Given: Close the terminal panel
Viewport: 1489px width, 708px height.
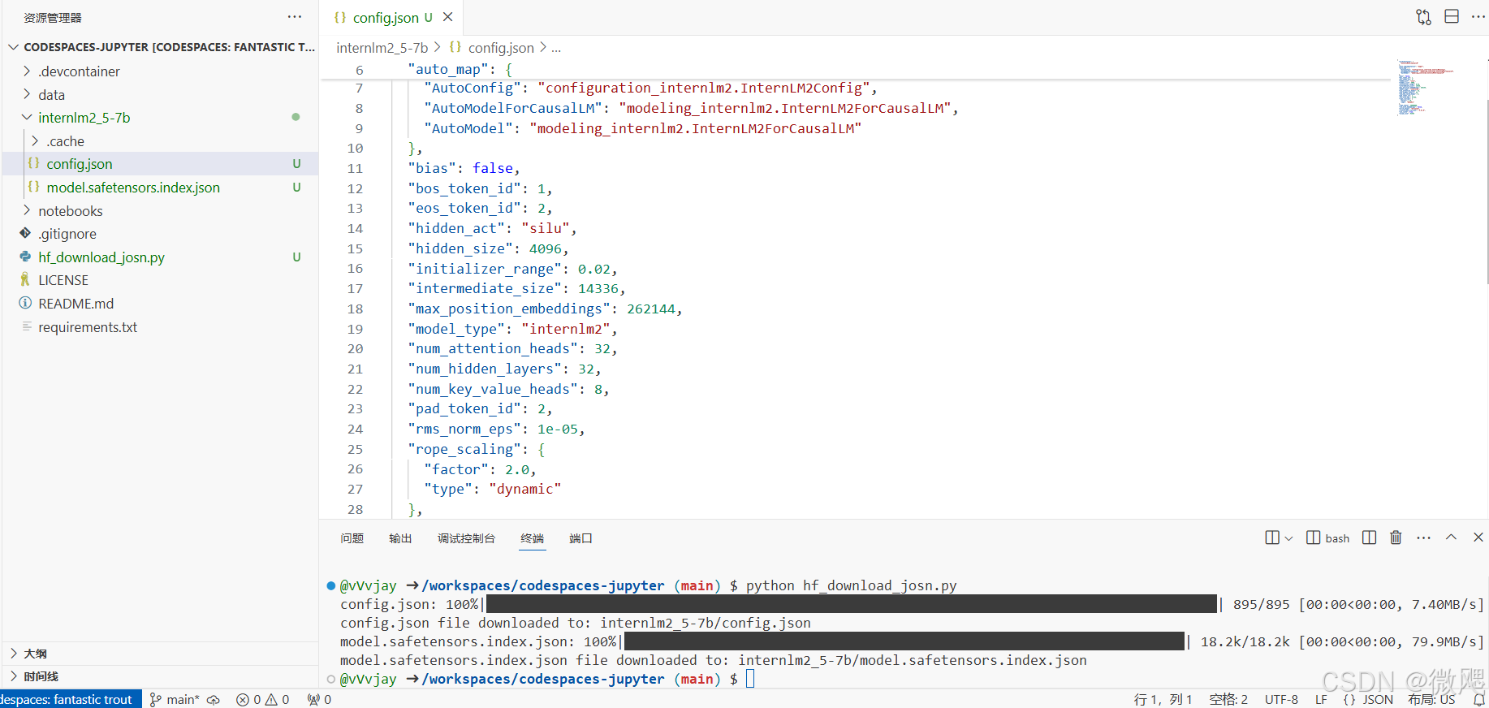Looking at the screenshot, I should point(1478,537).
